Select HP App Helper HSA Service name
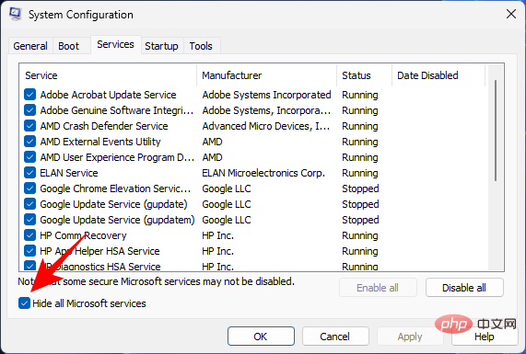 99,251
